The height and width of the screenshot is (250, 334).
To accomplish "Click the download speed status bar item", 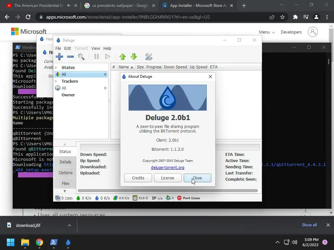I will pyautogui.click(x=84, y=198).
